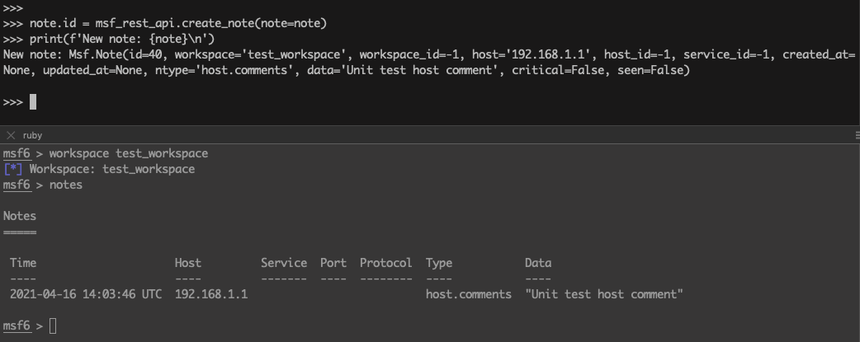Click the Python prompt cursor block
860x342 pixels.
[x=33, y=102]
